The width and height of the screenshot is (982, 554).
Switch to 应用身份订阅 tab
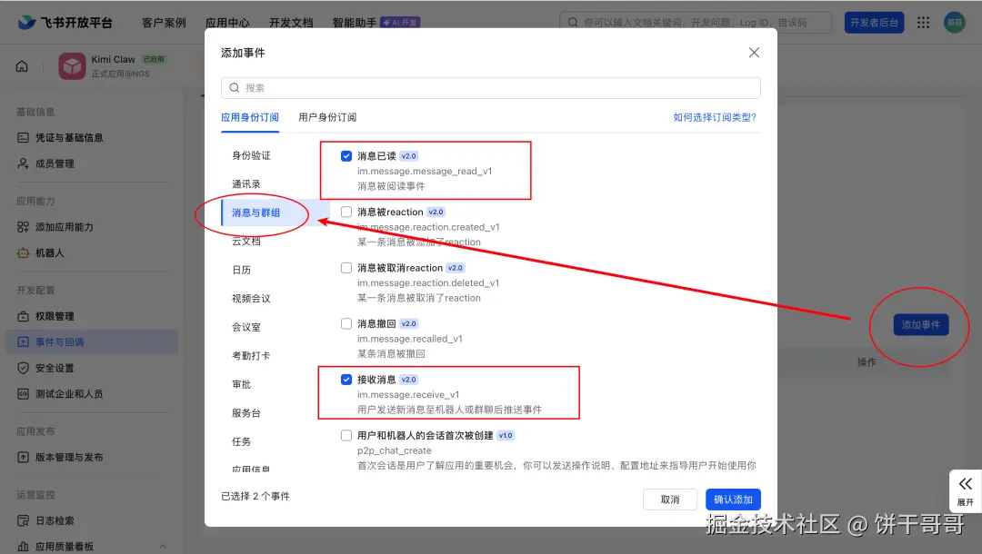point(250,117)
